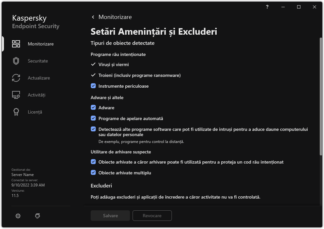Open settings via the gear icon
The height and width of the screenshot is (229, 324).
(18, 216)
